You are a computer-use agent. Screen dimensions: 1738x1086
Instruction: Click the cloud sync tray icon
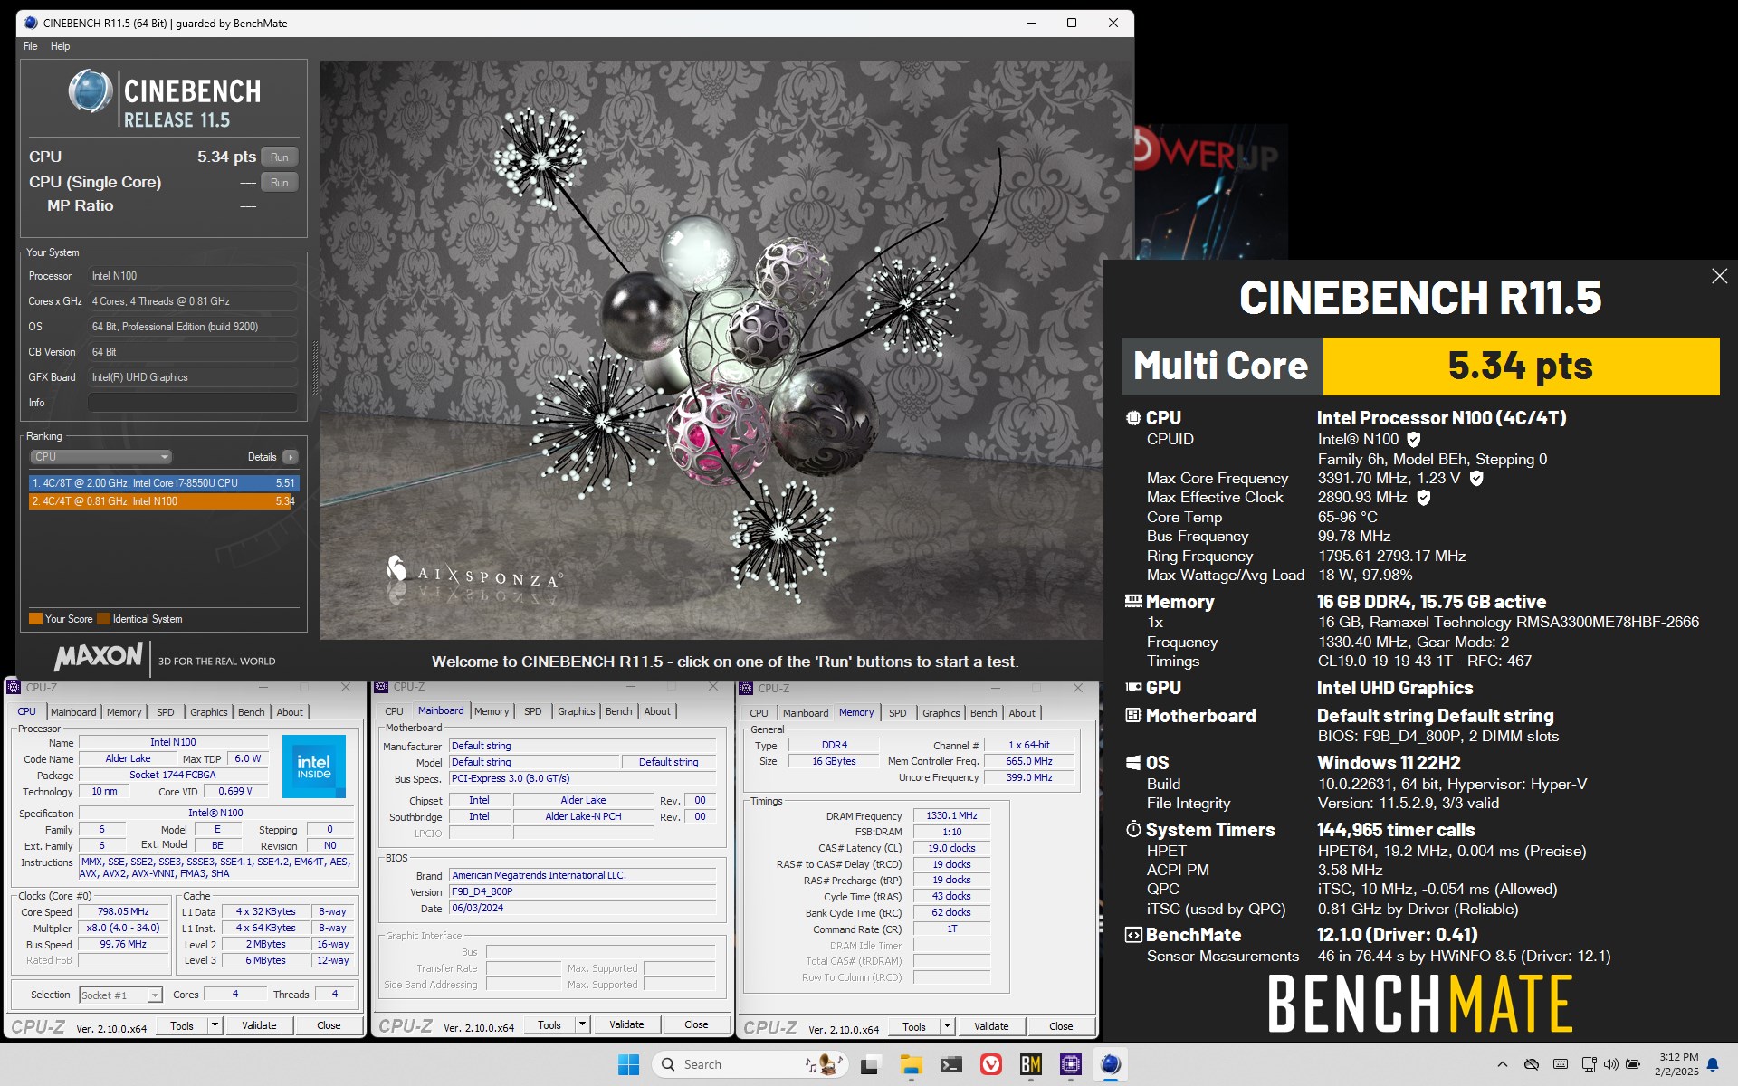1532,1064
